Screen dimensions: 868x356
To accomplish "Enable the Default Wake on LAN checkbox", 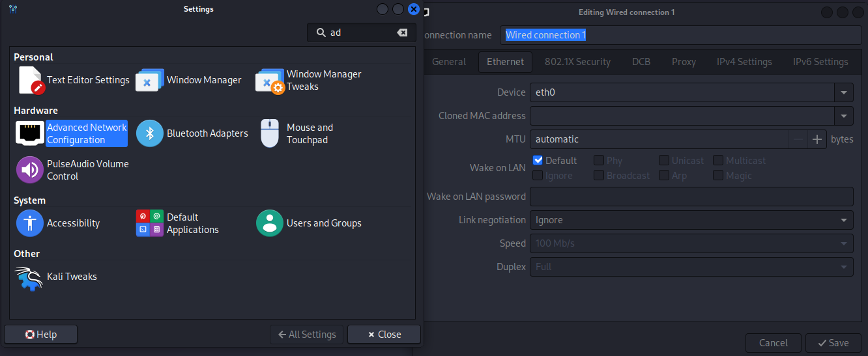I will (x=538, y=160).
